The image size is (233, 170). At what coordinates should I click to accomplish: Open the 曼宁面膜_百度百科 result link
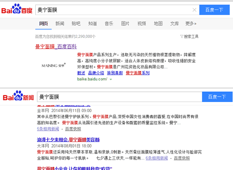click(x=56, y=47)
